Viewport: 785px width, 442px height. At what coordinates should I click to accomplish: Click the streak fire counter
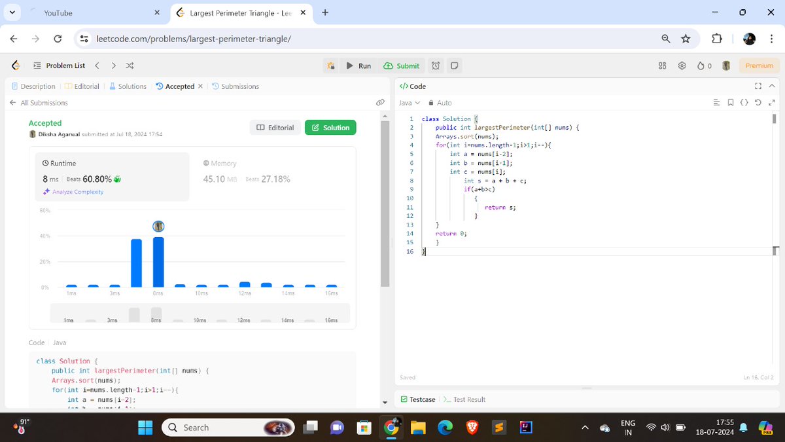click(x=705, y=65)
